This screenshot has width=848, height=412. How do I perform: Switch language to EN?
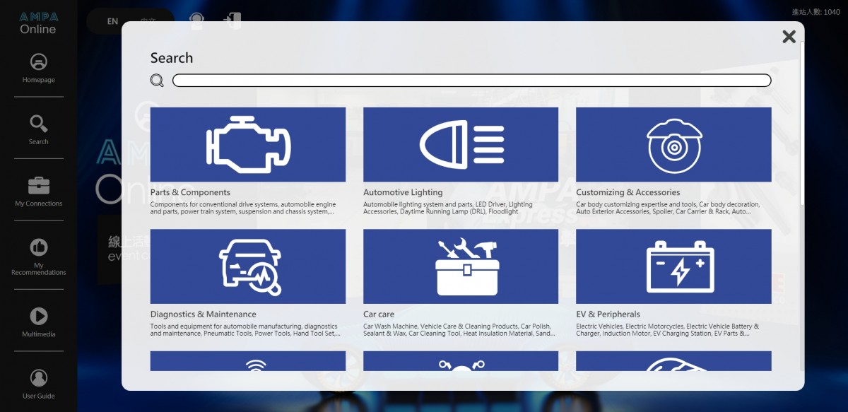(112, 21)
